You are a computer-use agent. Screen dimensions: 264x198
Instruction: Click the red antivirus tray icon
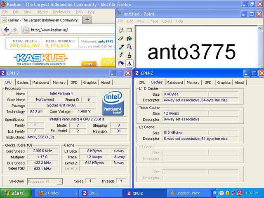pyautogui.click(x=240, y=193)
